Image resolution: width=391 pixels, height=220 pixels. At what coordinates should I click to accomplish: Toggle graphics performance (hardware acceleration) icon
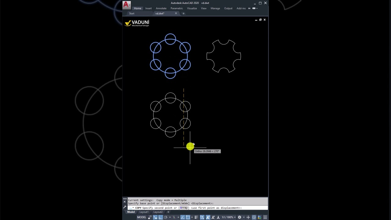coord(259,217)
